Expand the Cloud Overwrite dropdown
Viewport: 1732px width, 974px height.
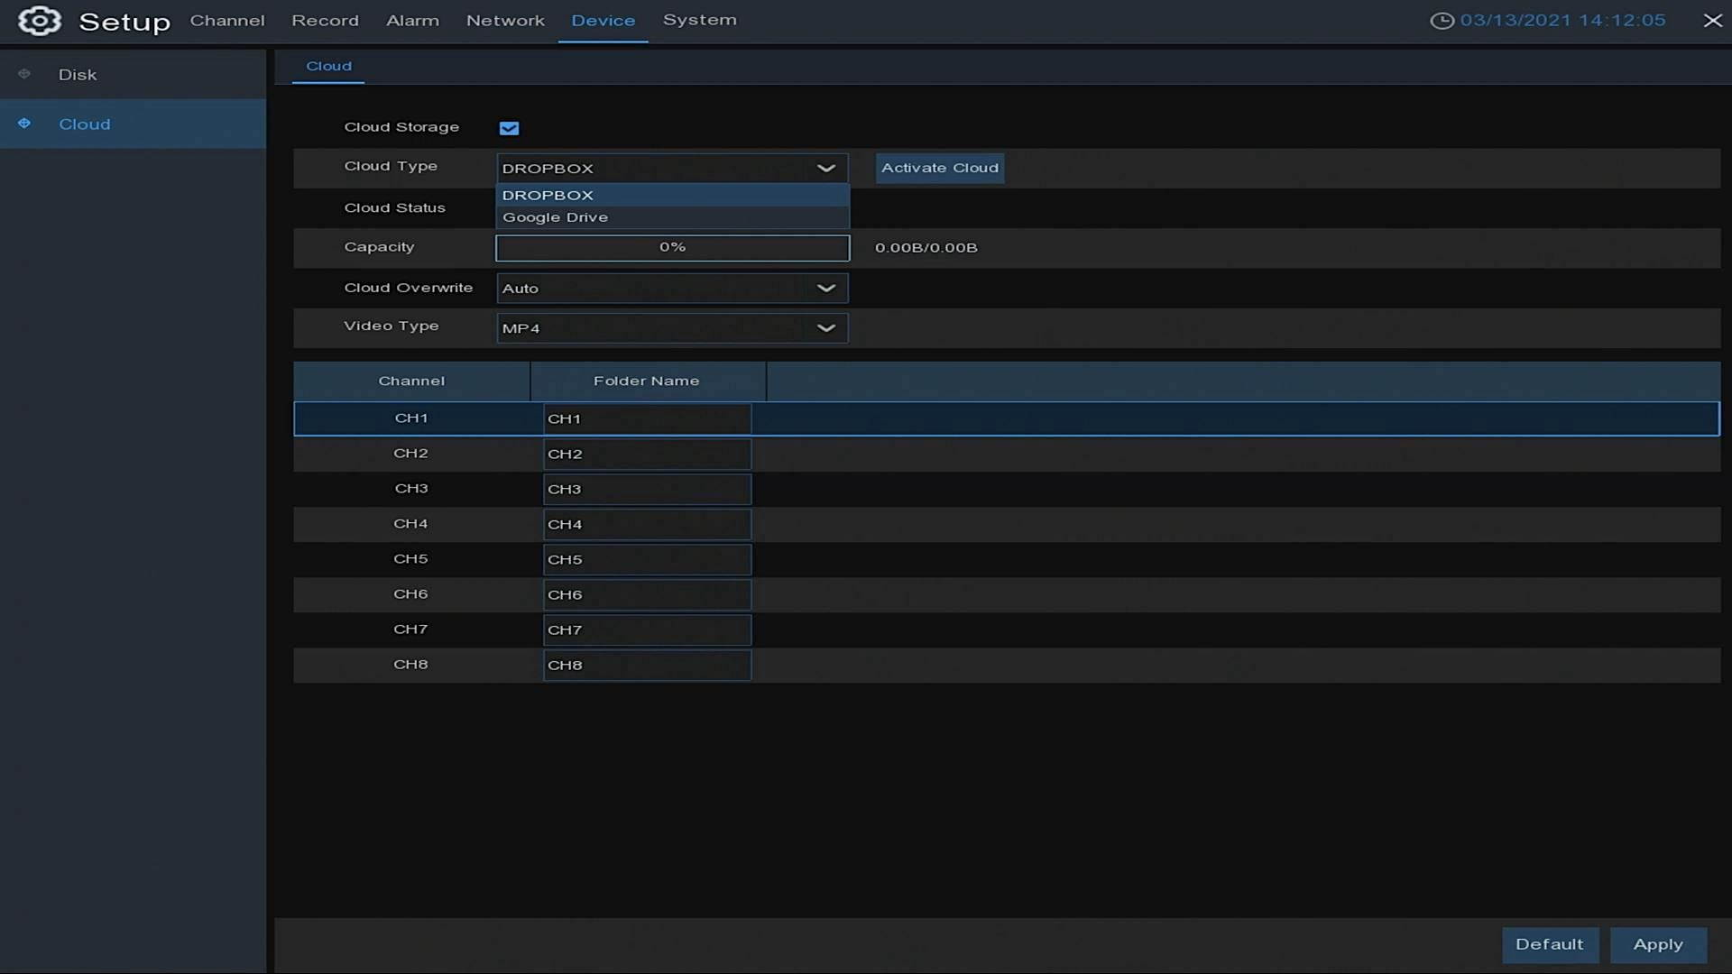click(672, 289)
